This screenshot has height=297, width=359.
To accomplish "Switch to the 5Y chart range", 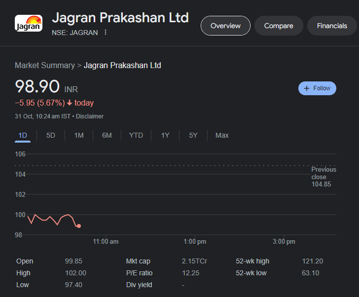I will tap(193, 135).
